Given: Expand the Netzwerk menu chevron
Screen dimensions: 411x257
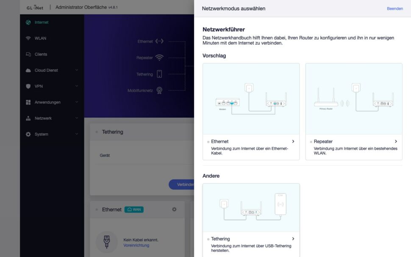Looking at the screenshot, I should pyautogui.click(x=77, y=118).
